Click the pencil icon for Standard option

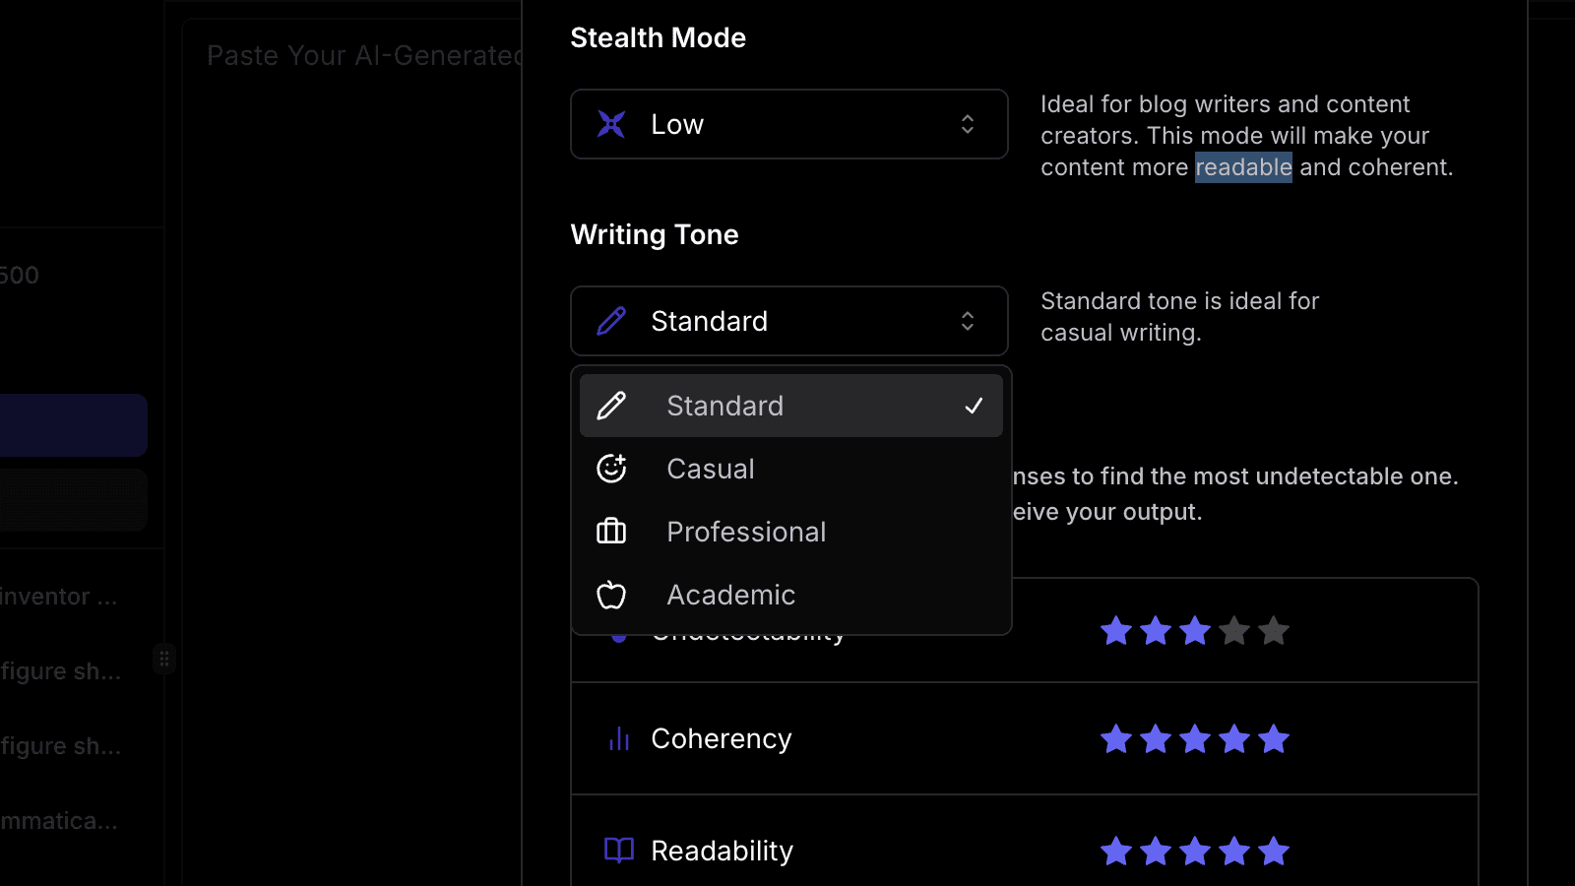612,405
